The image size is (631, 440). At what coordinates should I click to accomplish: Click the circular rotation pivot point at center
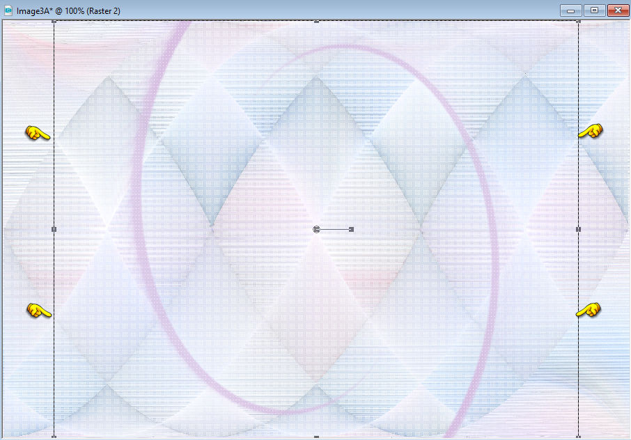(x=316, y=230)
